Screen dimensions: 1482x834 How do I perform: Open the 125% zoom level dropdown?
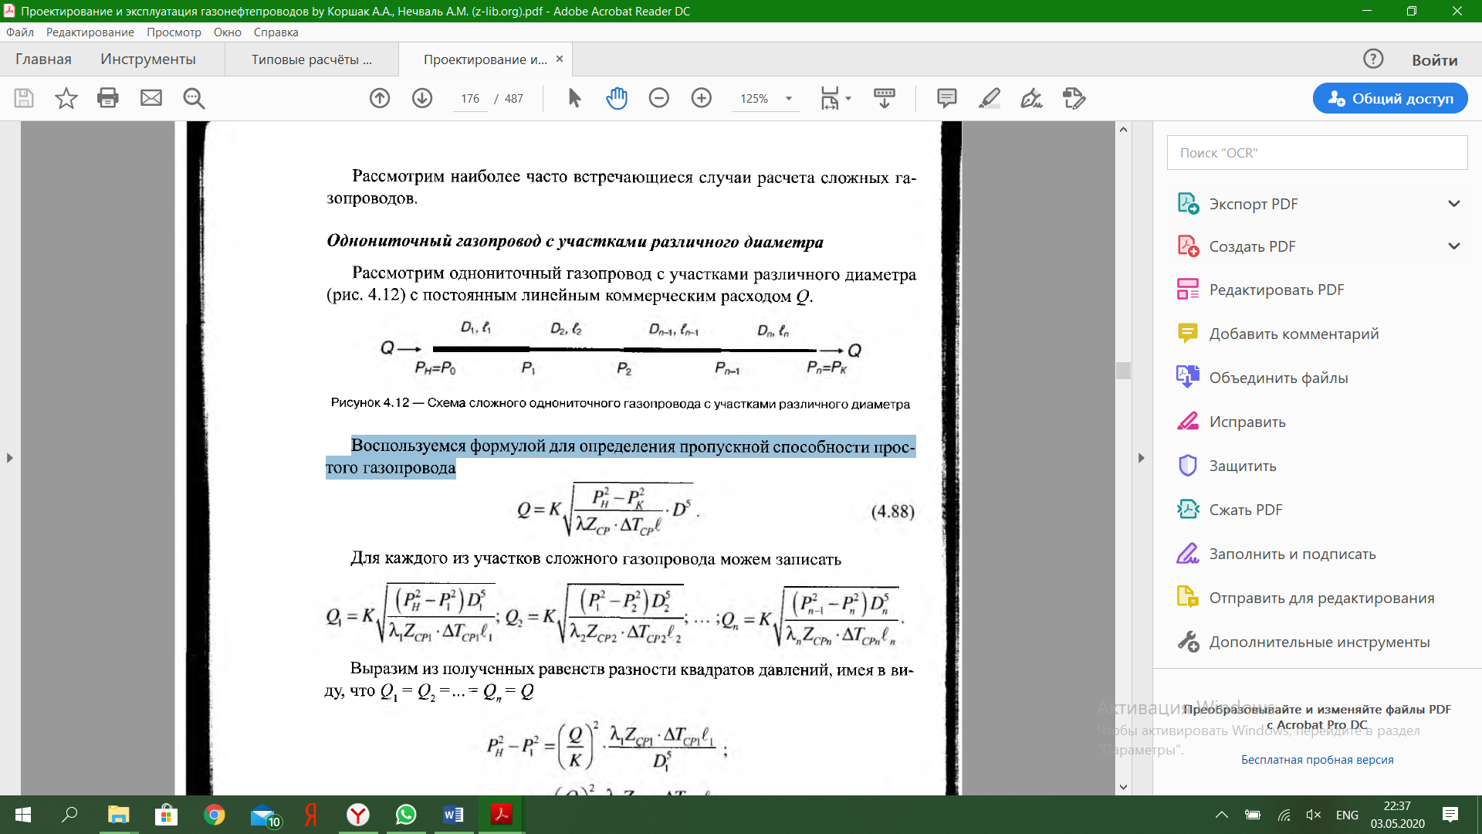pos(789,99)
